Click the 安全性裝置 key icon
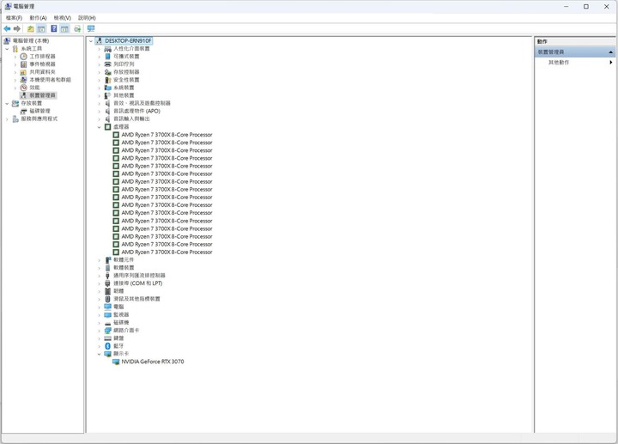This screenshot has width=618, height=444. coord(107,80)
